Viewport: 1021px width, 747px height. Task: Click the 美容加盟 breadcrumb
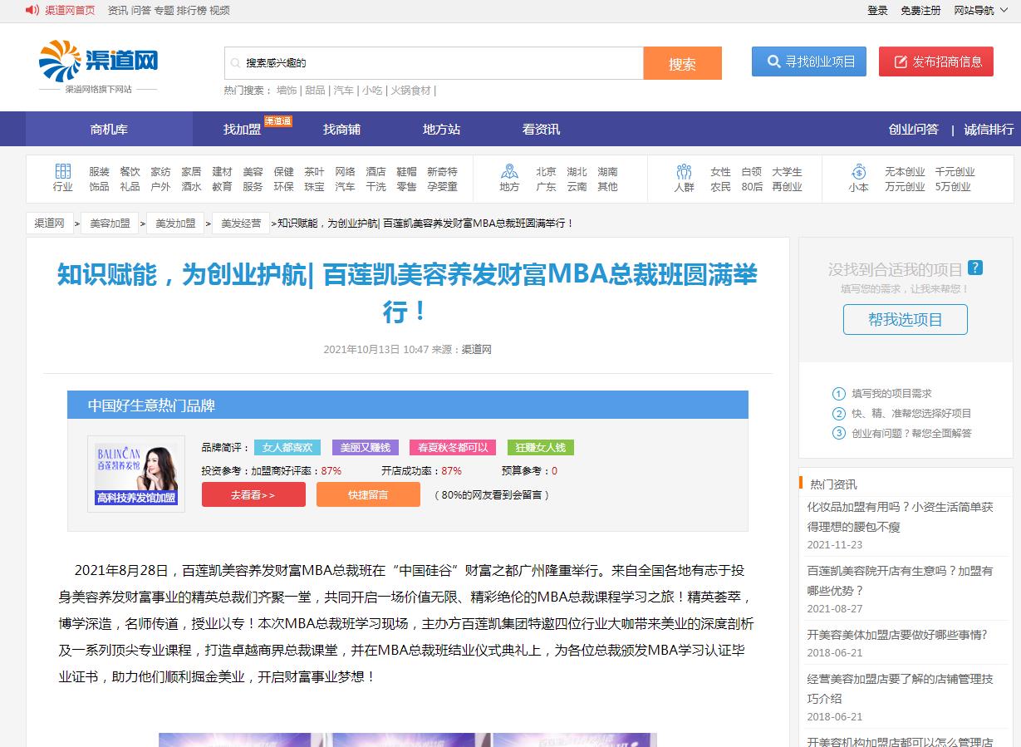click(110, 224)
